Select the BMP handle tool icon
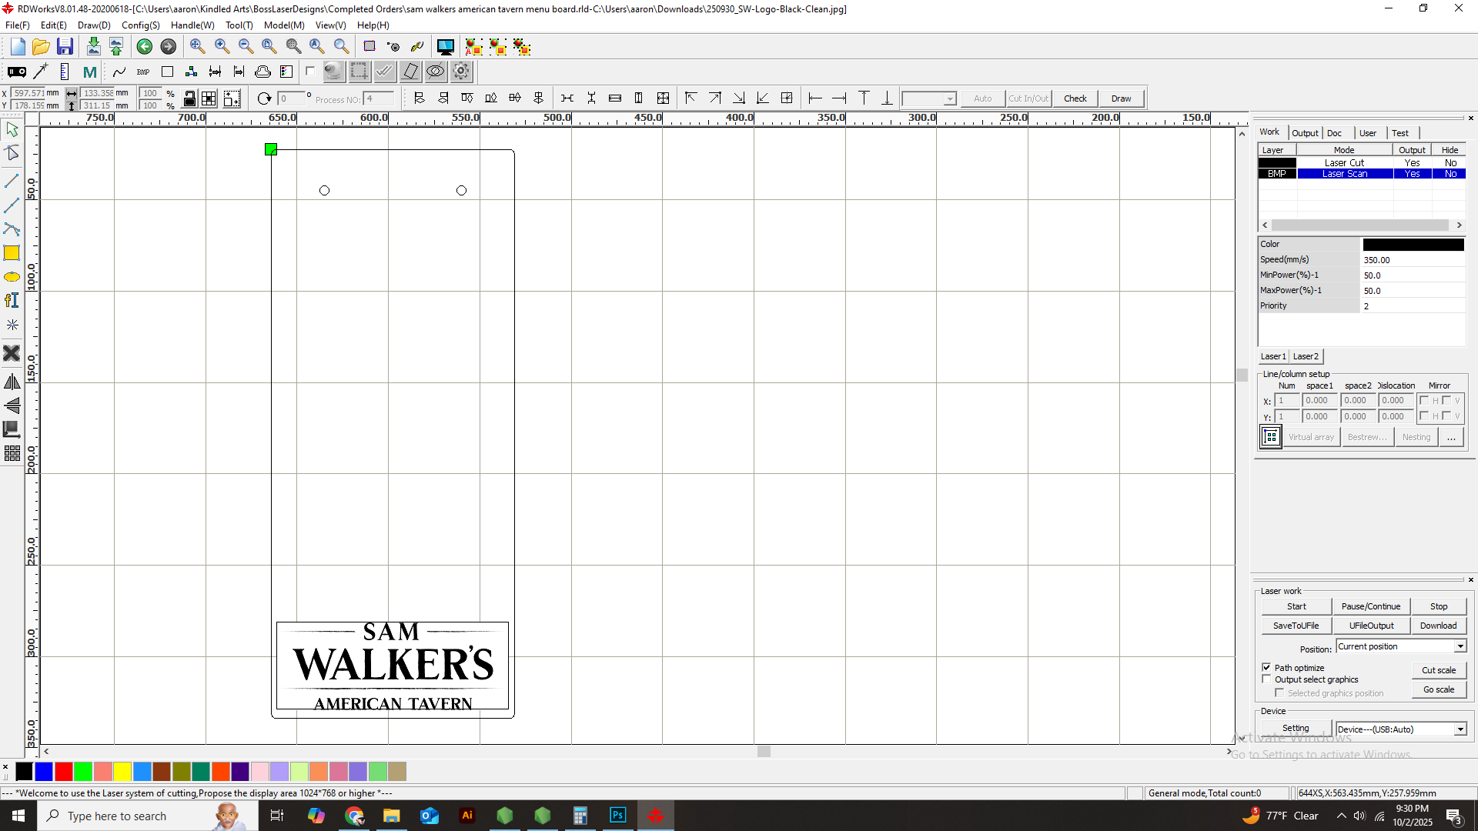1478x831 pixels. pos(143,72)
